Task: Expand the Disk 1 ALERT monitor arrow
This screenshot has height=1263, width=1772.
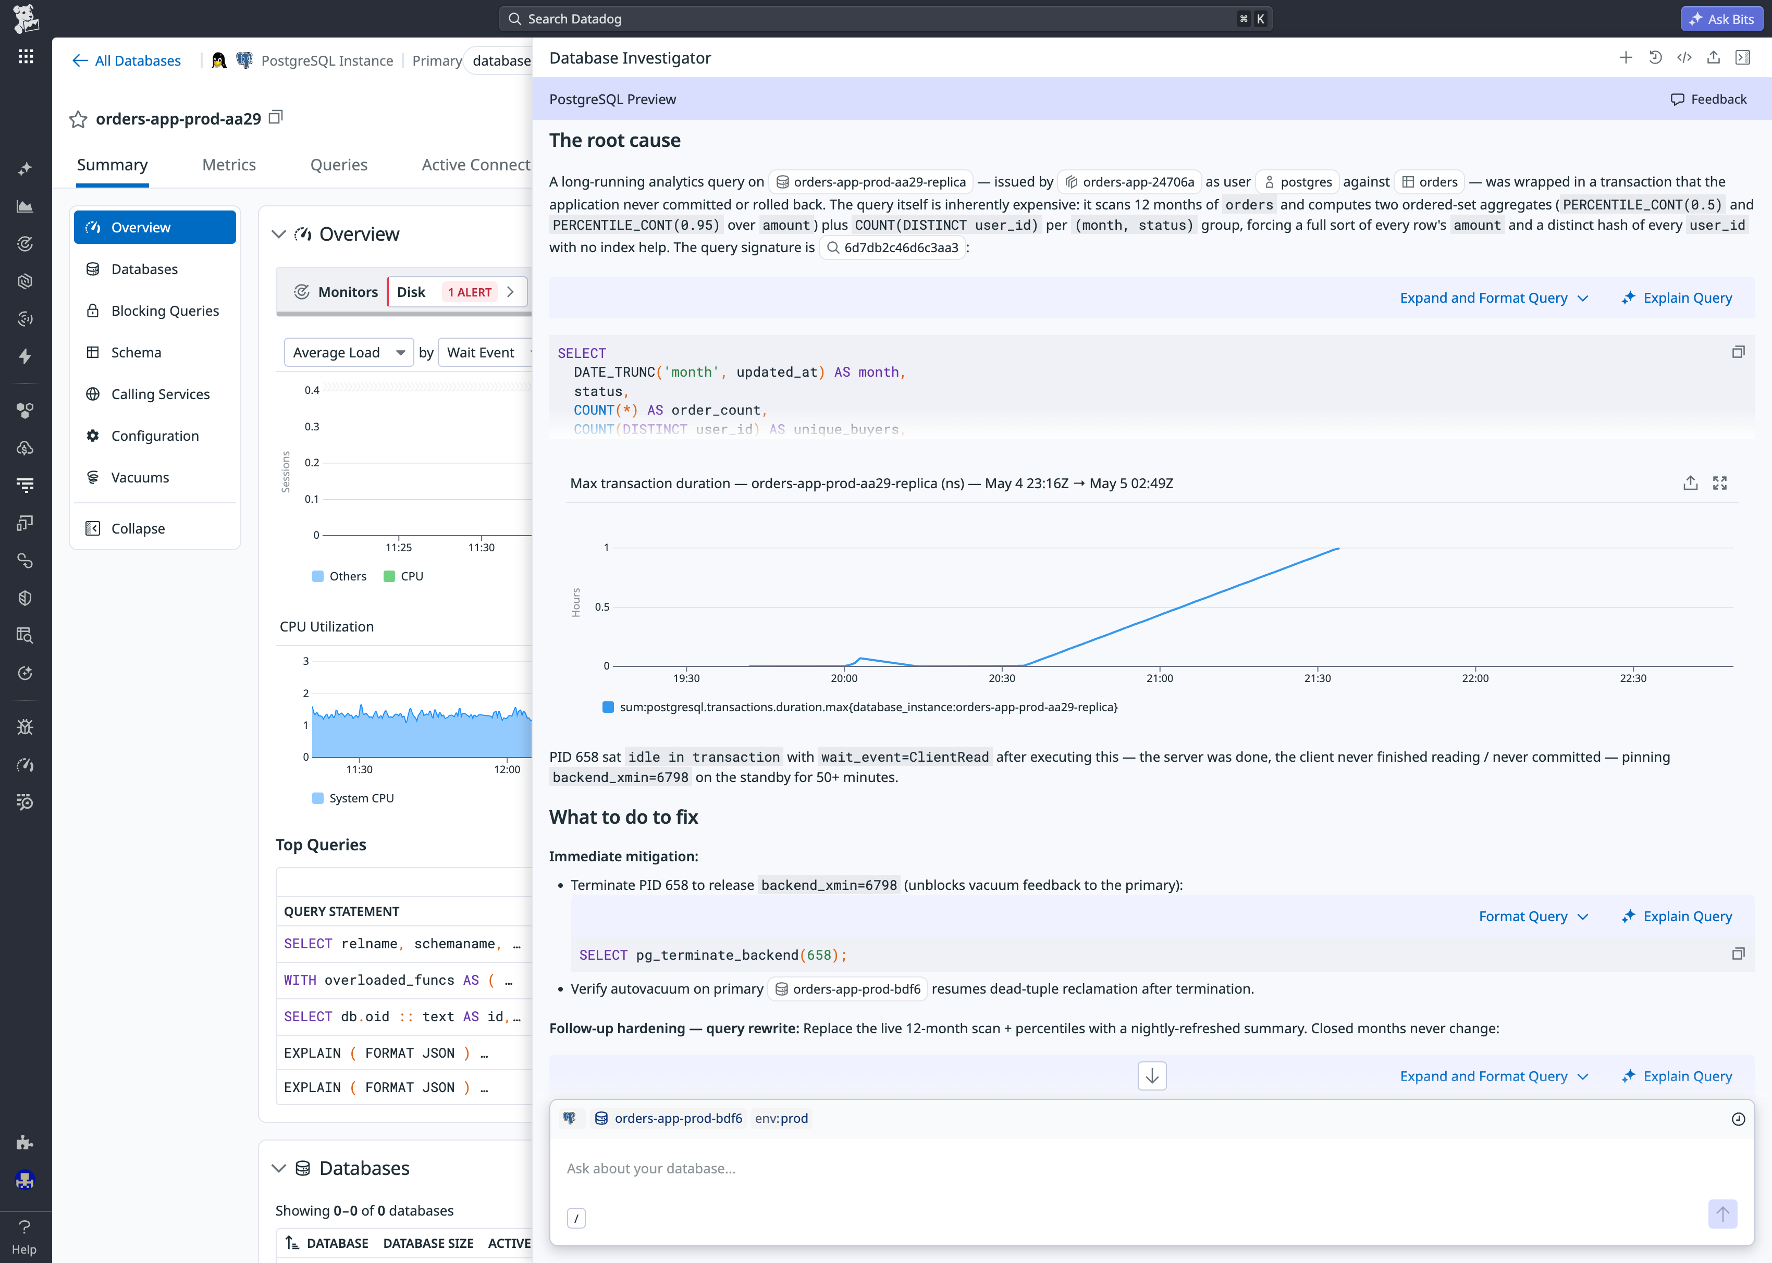Action: click(x=510, y=292)
